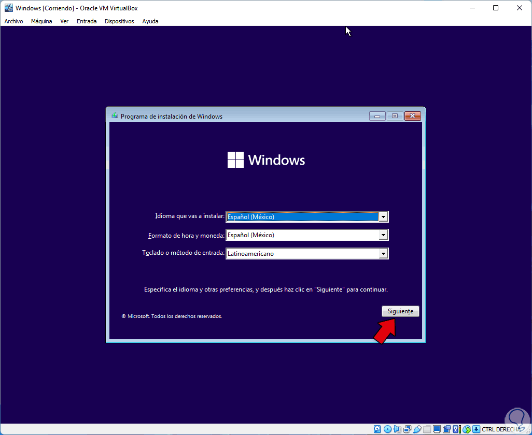Click the Siguiente button

pyautogui.click(x=400, y=311)
